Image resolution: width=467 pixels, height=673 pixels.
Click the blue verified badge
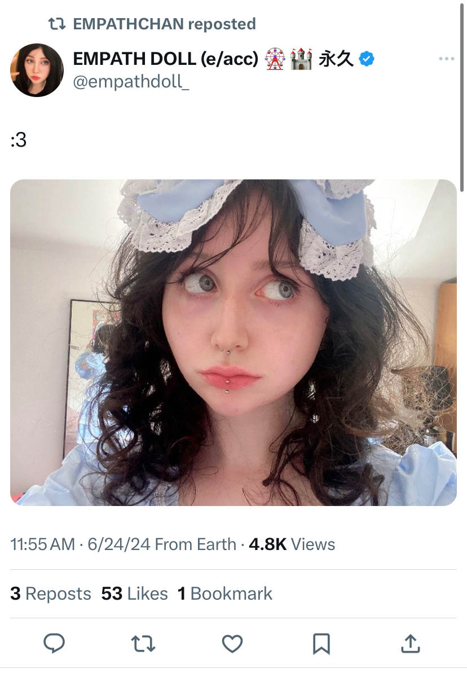click(x=366, y=59)
